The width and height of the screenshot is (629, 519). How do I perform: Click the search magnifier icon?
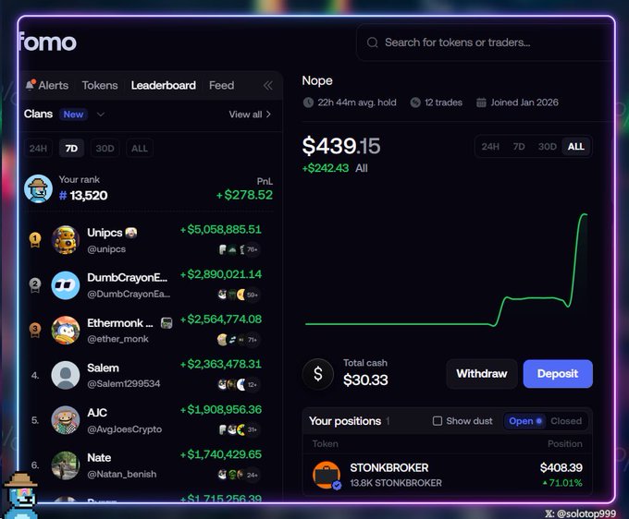coord(372,42)
